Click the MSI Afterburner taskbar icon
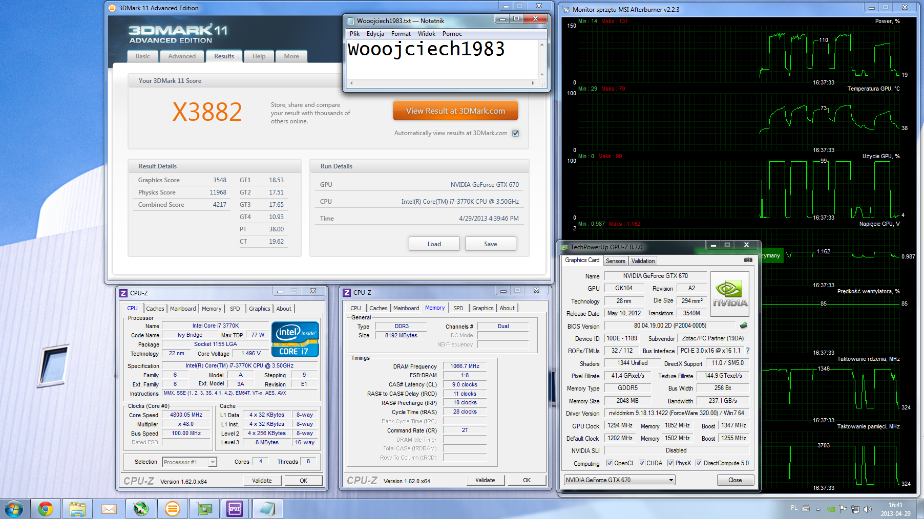 tap(141, 509)
